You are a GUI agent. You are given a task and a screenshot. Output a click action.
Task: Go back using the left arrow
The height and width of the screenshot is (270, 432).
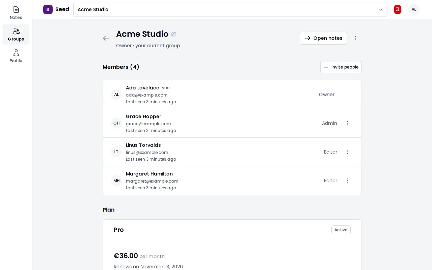[106, 38]
